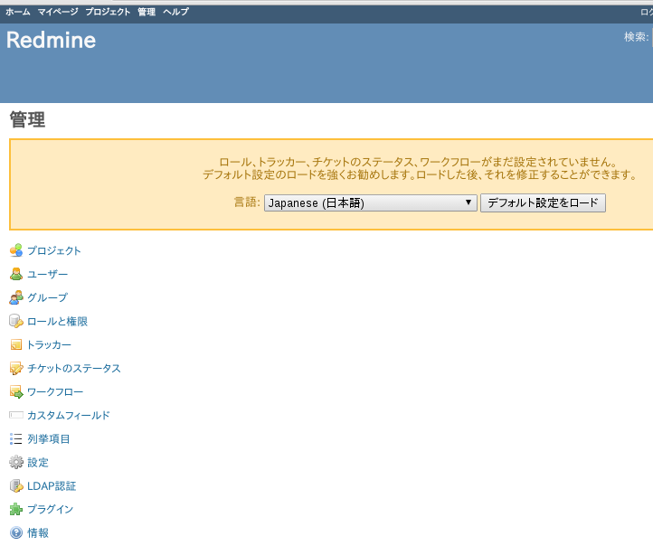The width and height of the screenshot is (653, 555).
Task: Click the ユーザー user icon
Action: [x=15, y=274]
